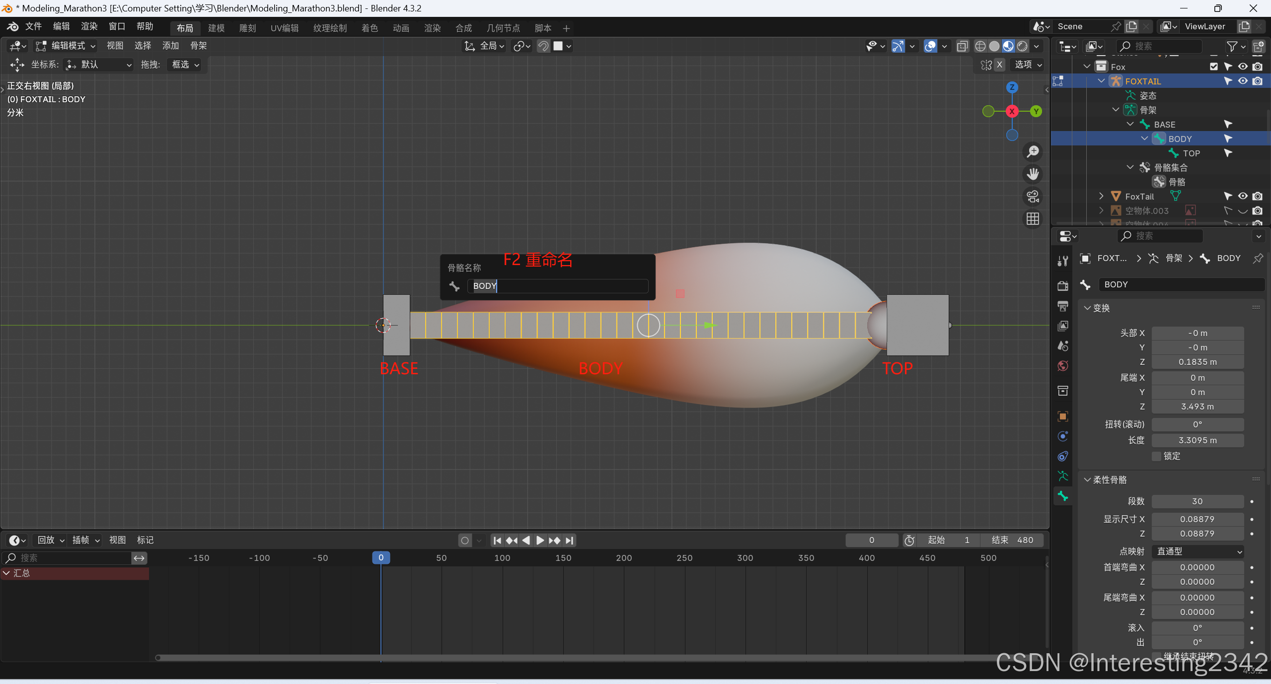Image resolution: width=1271 pixels, height=684 pixels.
Task: Open the 编辑模式 mode dropdown
Action: (x=66, y=46)
